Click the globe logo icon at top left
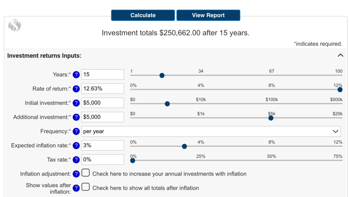Viewport: 349px width, 197px height. pyautogui.click(x=14, y=25)
